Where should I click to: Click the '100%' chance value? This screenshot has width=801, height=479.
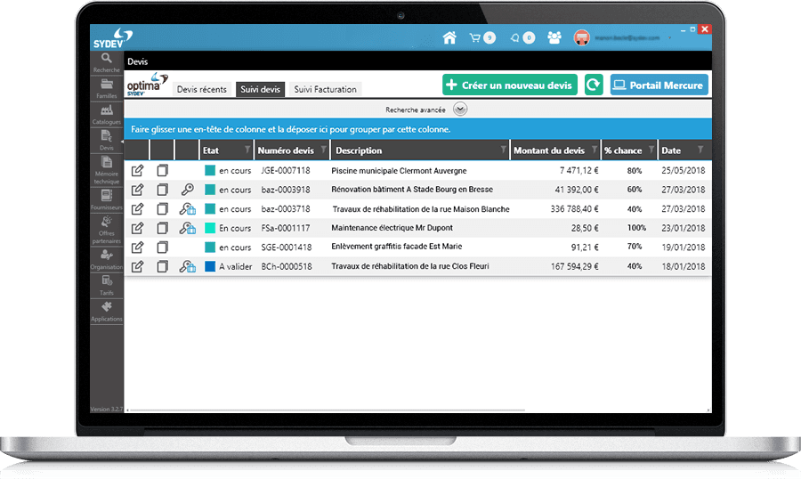coord(636,228)
